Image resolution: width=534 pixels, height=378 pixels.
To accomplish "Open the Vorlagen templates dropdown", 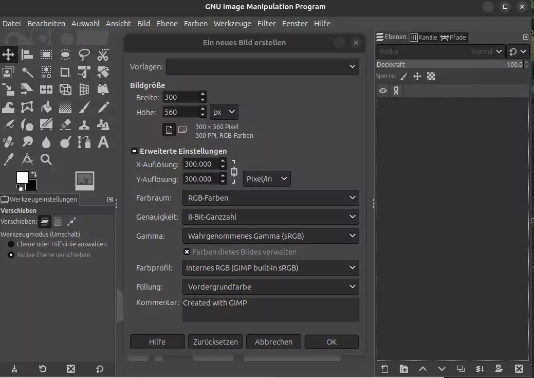I will click(263, 66).
